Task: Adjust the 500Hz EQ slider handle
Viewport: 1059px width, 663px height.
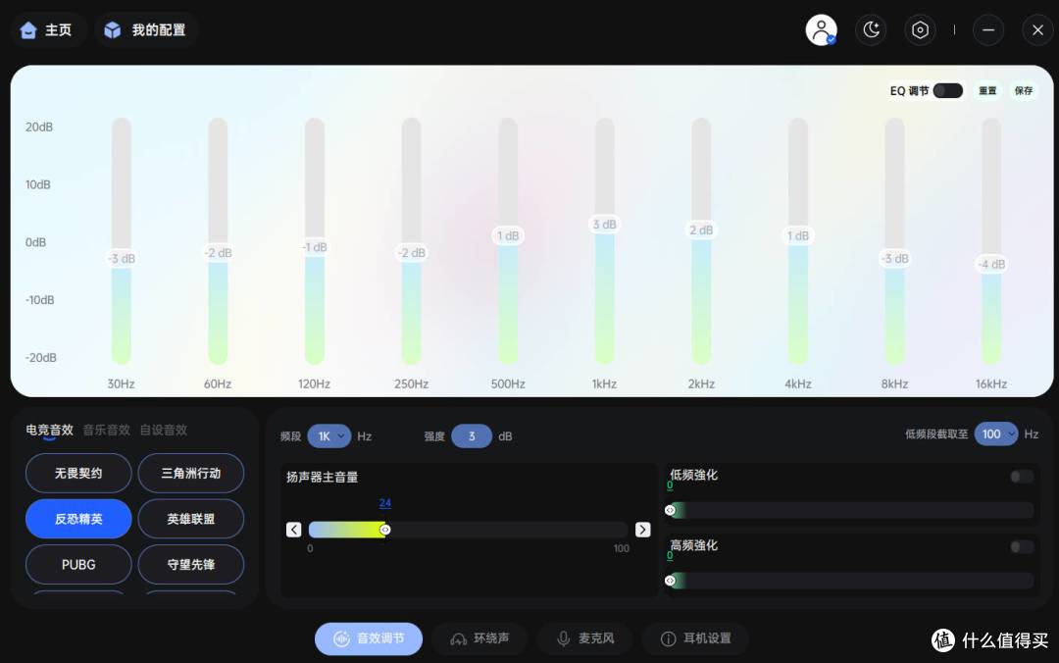Action: tap(508, 235)
